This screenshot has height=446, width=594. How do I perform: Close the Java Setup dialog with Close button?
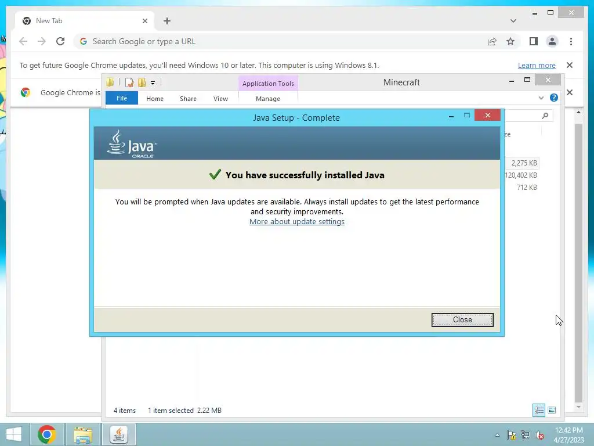click(x=462, y=320)
